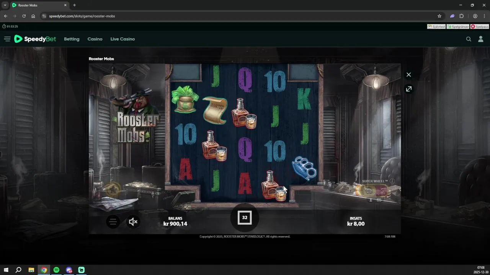This screenshot has width=490, height=275.
Task: Open the Casino section
Action: pos(95,39)
